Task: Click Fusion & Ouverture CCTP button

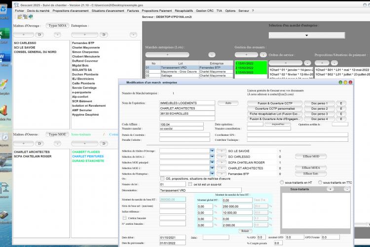Action: click(x=275, y=103)
